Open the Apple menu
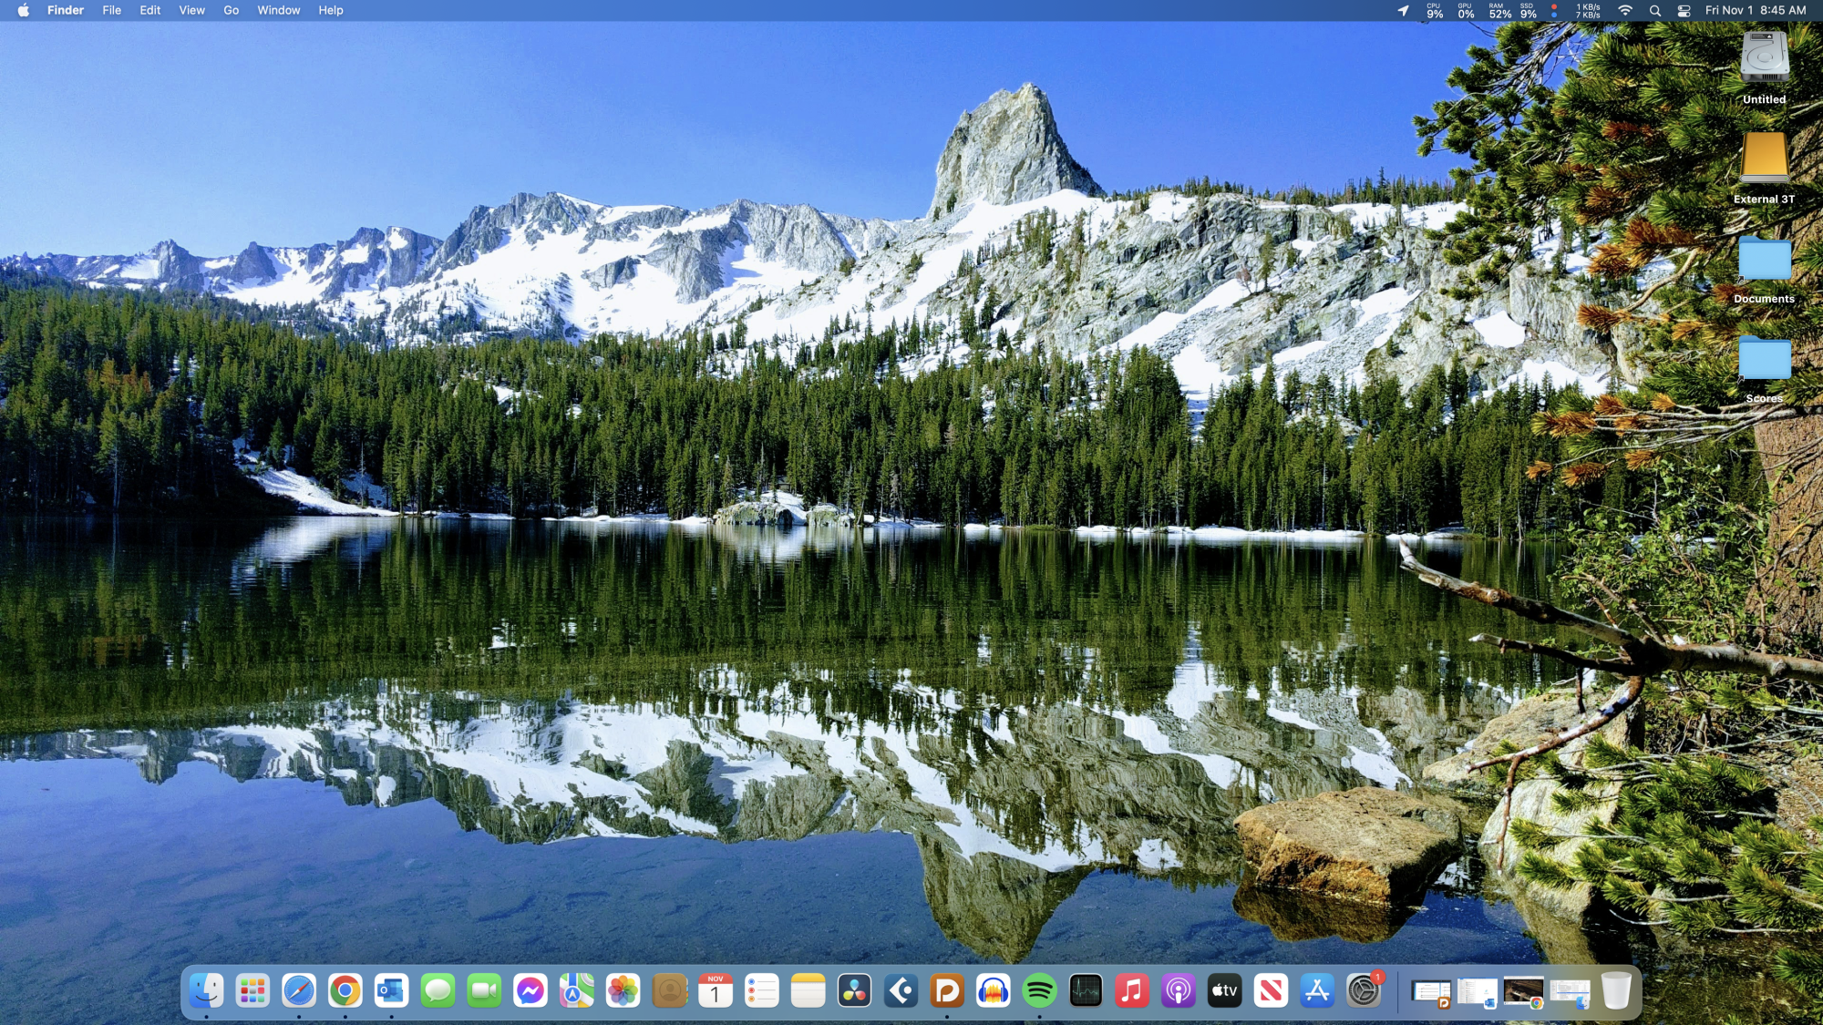The image size is (1823, 1025). pos(23,10)
